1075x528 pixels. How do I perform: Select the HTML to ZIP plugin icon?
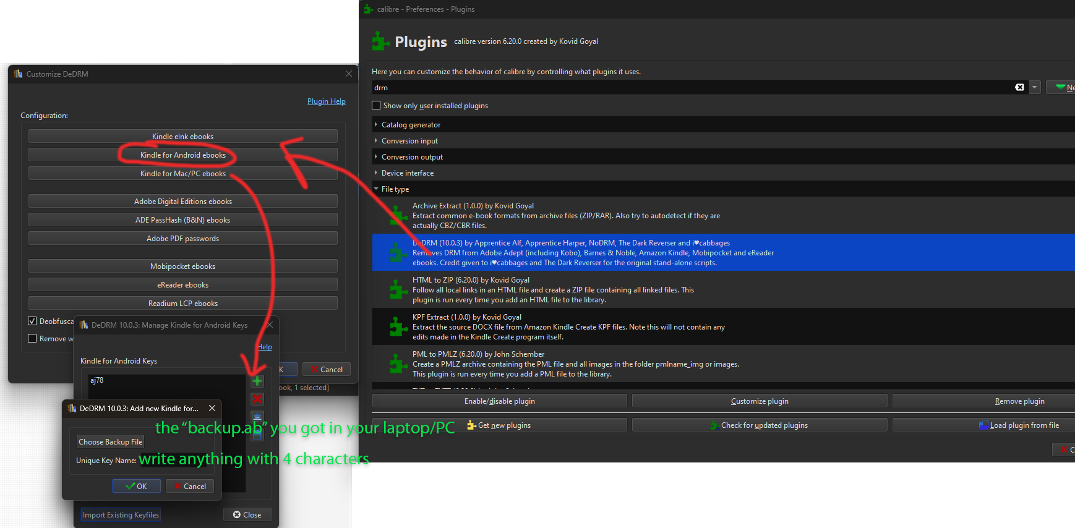(x=398, y=289)
